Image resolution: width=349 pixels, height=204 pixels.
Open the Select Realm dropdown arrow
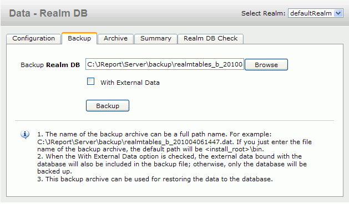coord(338,13)
